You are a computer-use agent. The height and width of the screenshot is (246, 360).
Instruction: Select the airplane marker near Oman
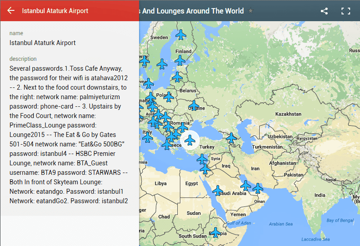coord(258,188)
